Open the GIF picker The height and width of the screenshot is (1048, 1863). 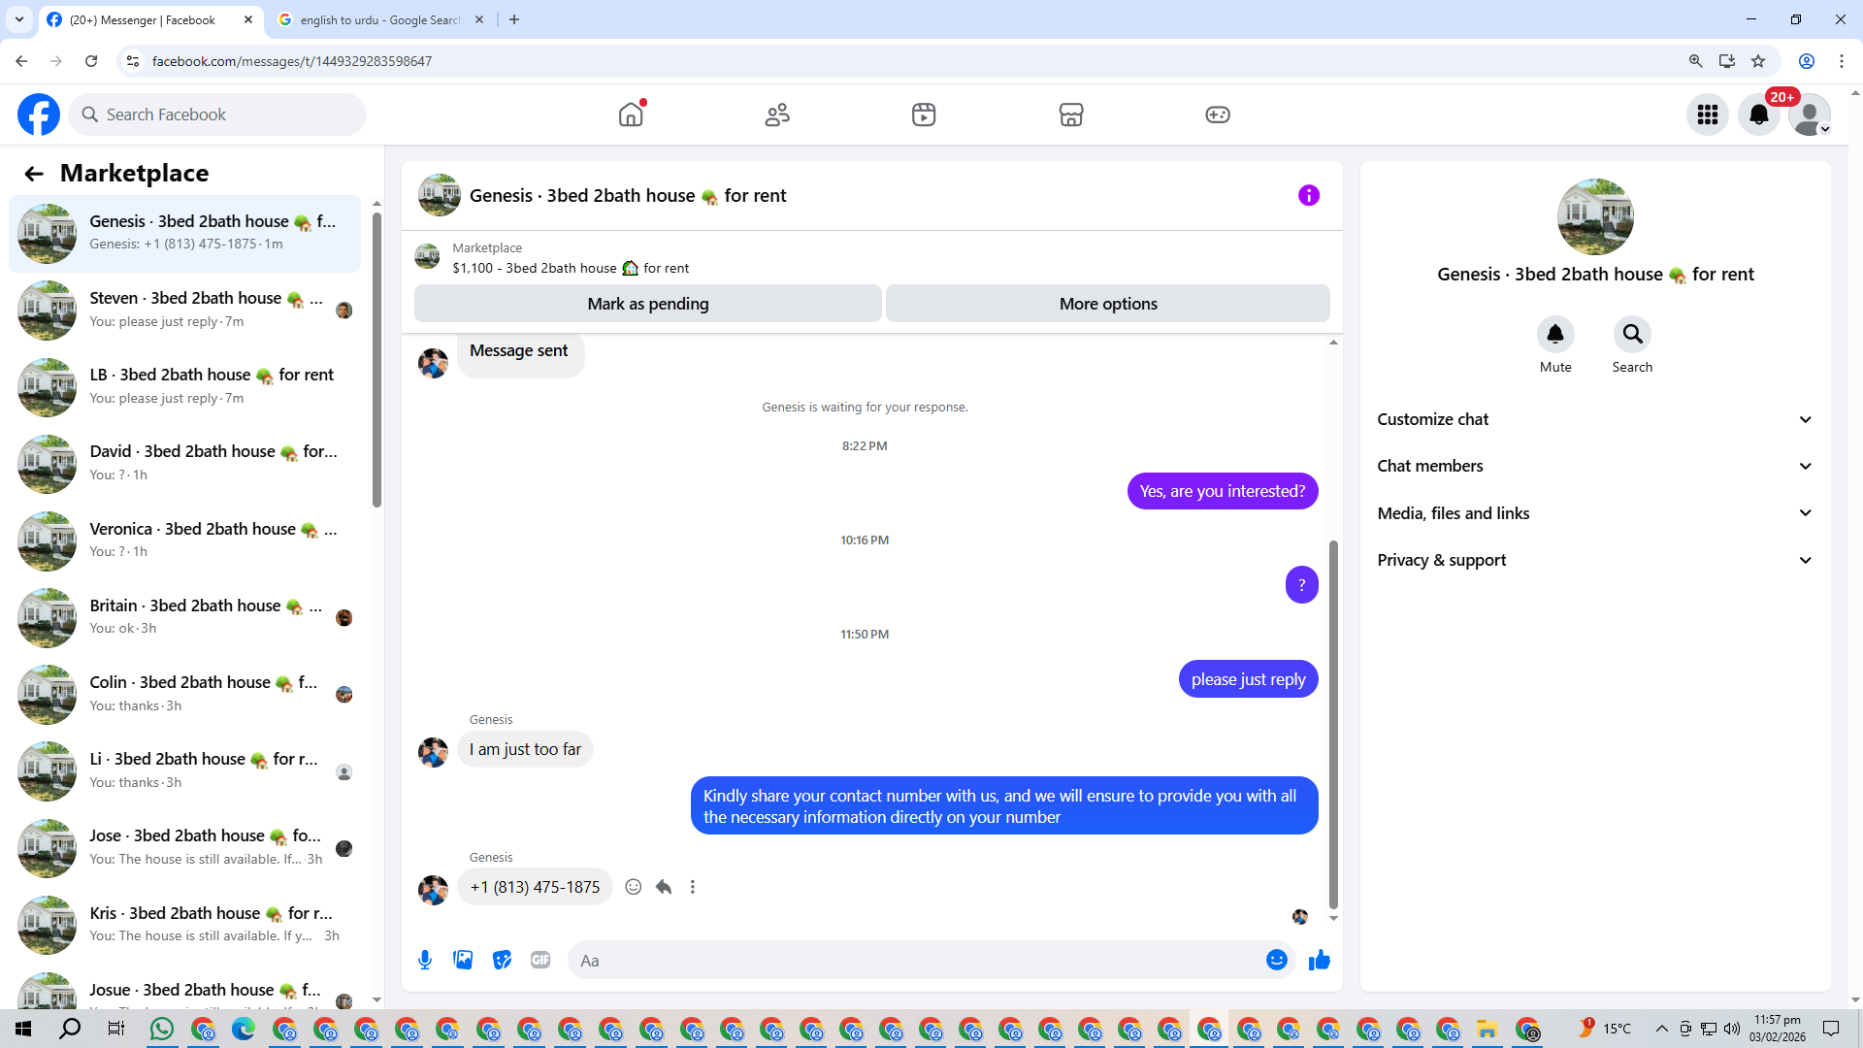click(x=540, y=961)
